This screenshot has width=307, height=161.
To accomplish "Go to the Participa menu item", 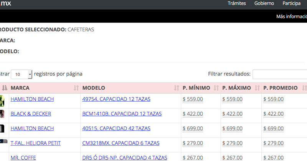I will coord(291,3).
